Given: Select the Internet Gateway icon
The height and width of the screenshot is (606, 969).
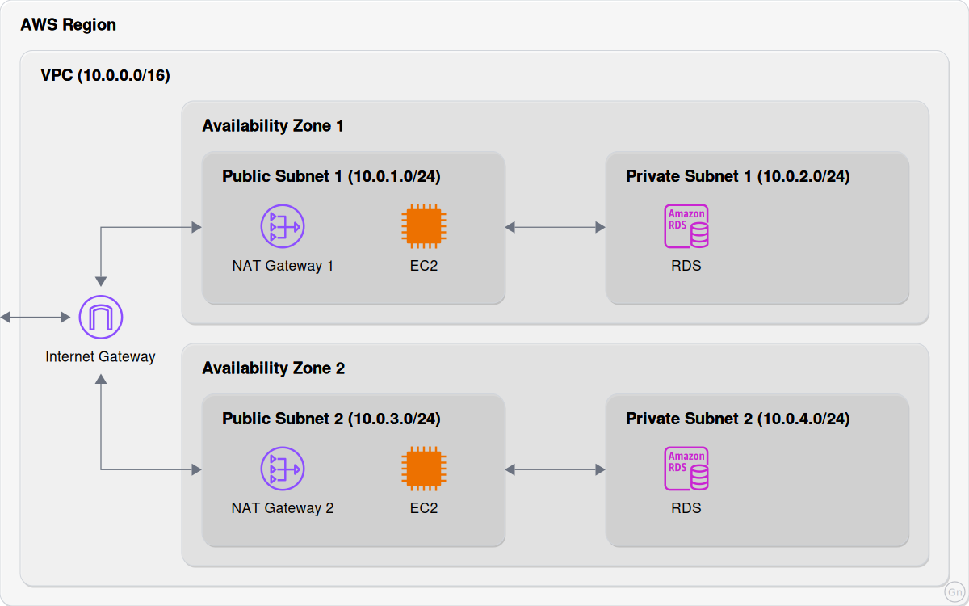Looking at the screenshot, I should point(101,318).
